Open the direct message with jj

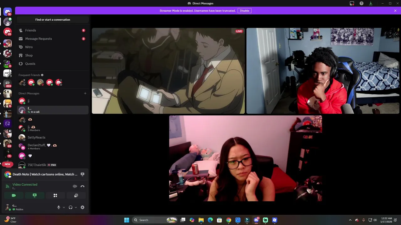pos(53,101)
